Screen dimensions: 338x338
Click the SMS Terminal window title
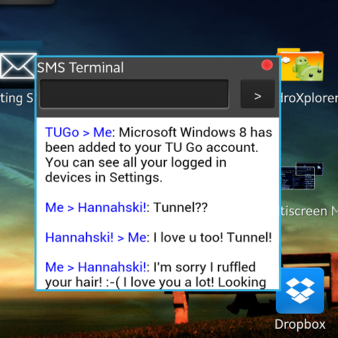pyautogui.click(x=81, y=67)
